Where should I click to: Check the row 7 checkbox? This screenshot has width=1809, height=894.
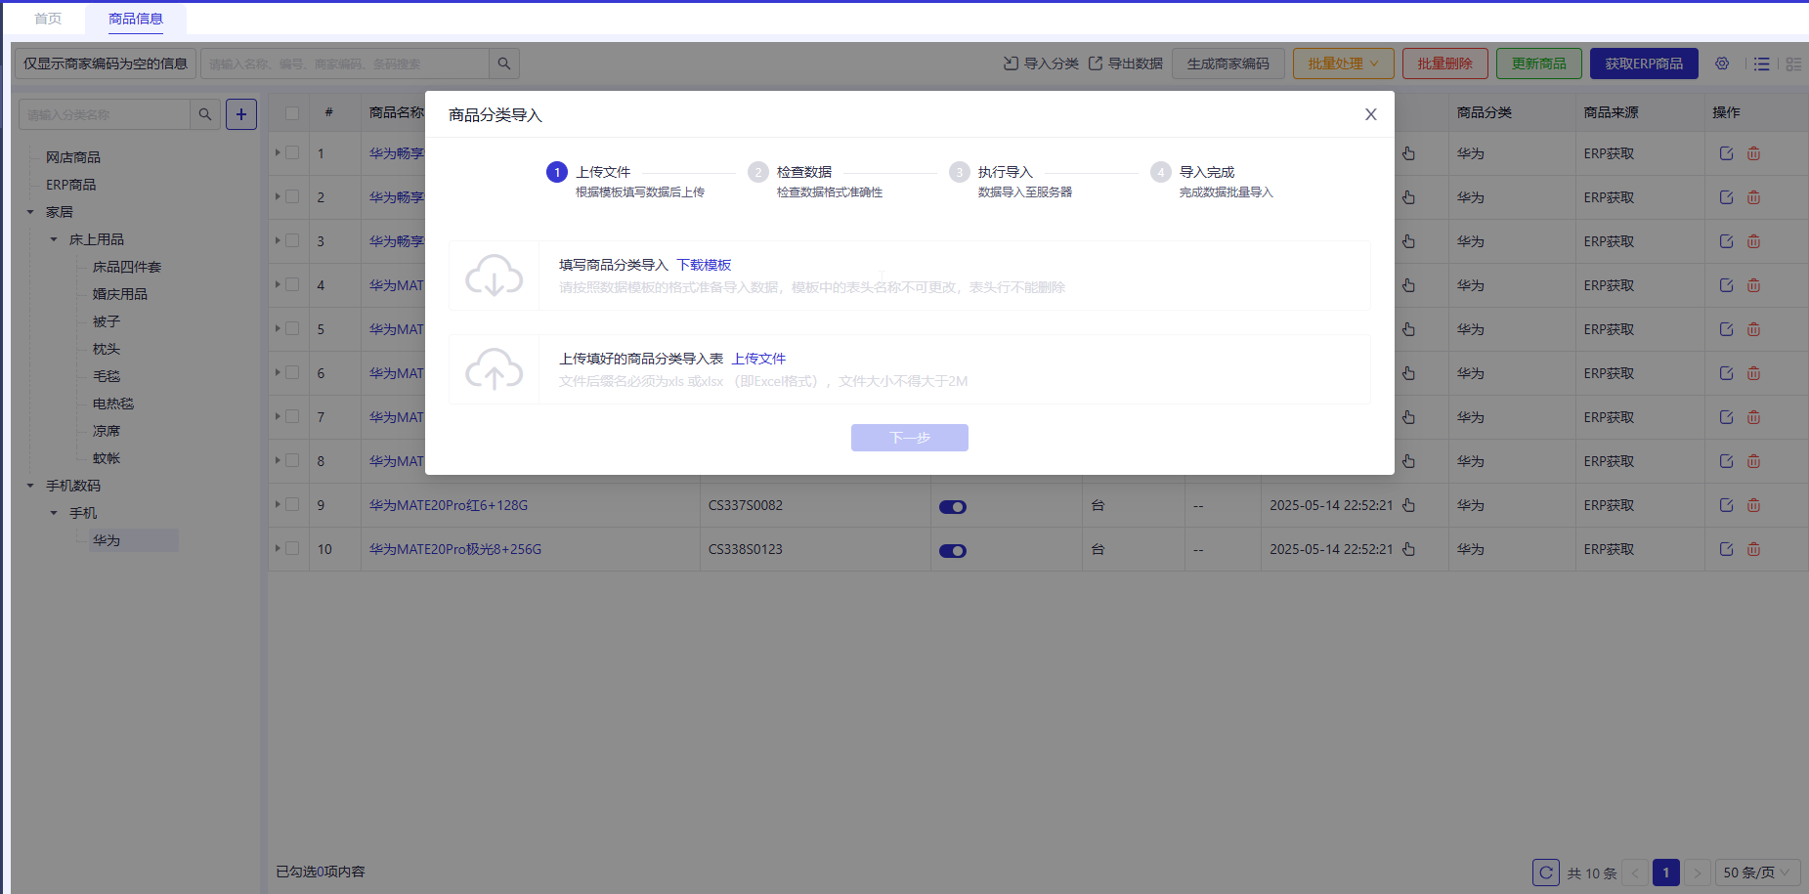point(292,417)
